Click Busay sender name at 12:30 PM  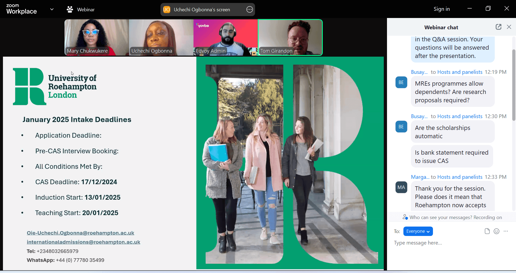(419, 116)
